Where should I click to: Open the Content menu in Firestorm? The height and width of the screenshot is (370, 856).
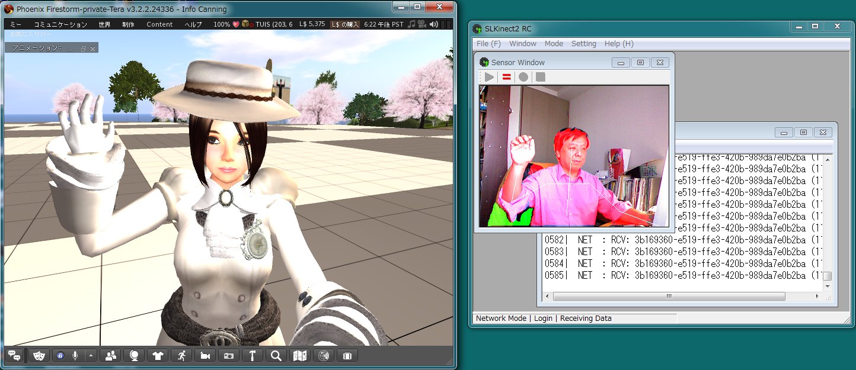tap(159, 24)
